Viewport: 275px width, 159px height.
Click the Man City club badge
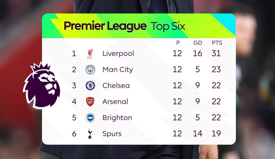[90, 70]
